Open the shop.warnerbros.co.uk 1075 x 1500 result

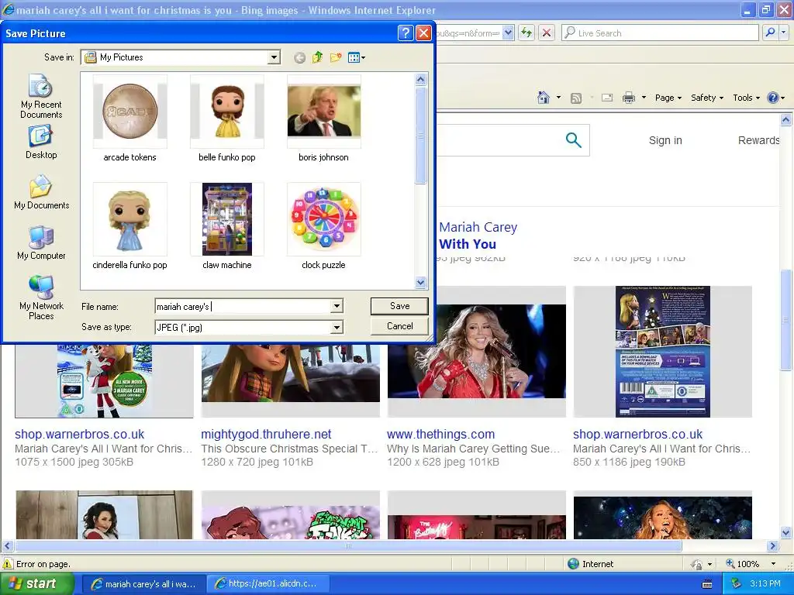80,434
